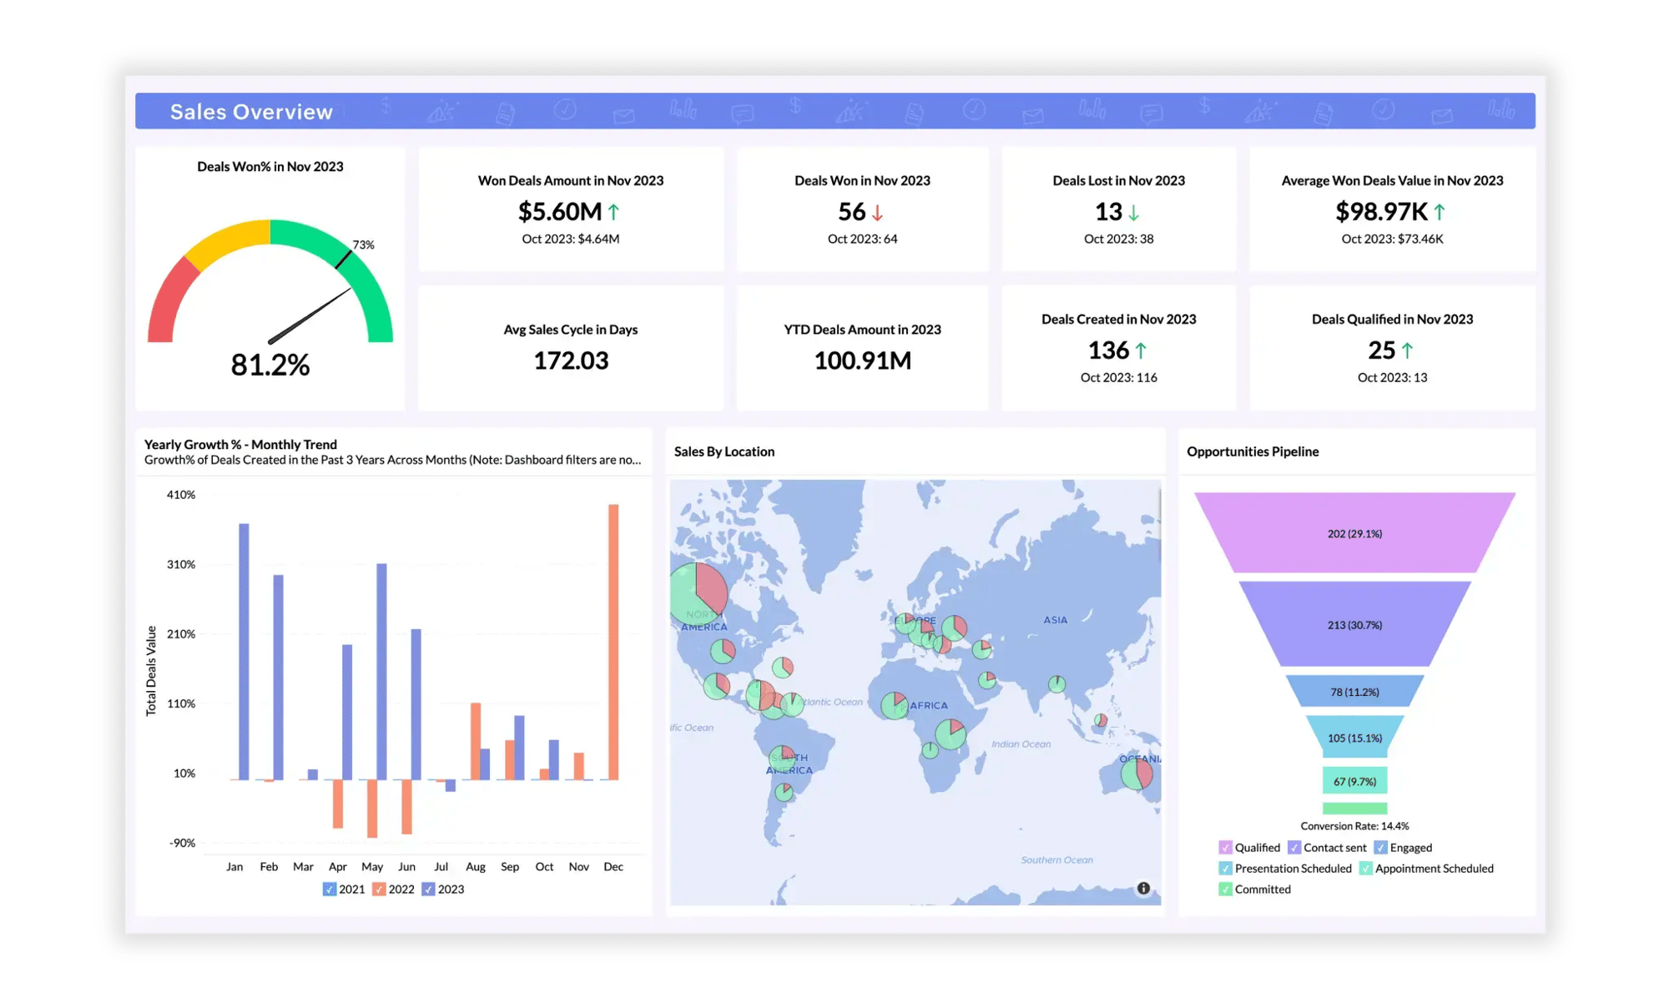Viewport: 1669px width, 1008px height.
Task: Uncheck the Engaged legend checkbox
Action: [x=1380, y=848]
